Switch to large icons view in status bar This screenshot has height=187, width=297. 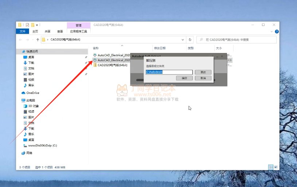276,167
